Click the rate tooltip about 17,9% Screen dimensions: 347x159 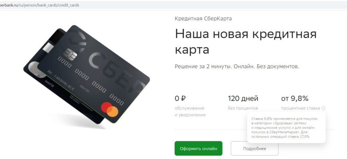point(286,128)
